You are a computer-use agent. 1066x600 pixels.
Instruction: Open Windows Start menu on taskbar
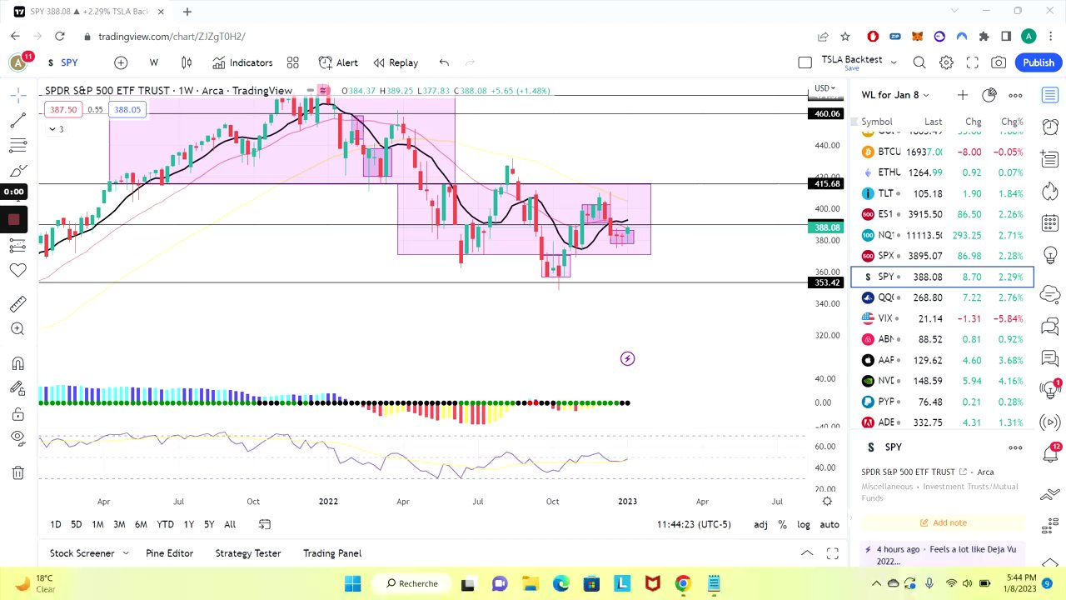point(353,583)
